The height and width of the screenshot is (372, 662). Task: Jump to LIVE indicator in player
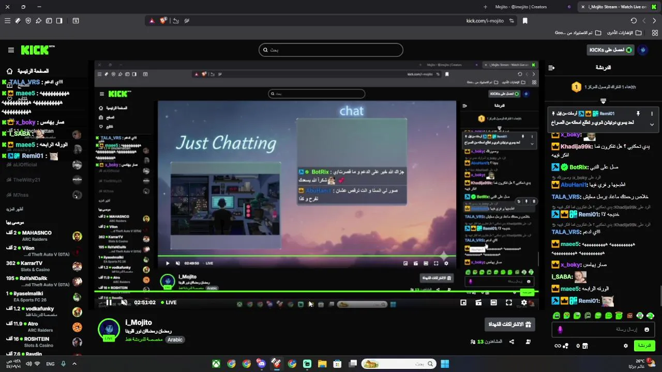169,303
